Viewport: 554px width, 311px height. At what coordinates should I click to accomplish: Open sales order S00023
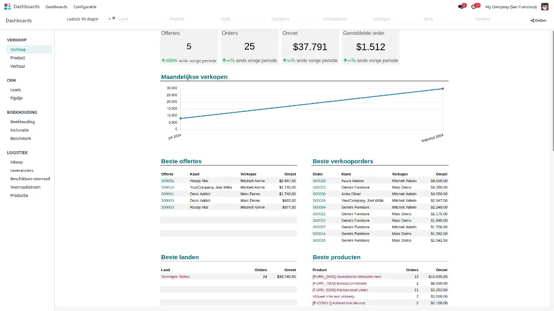pos(319,187)
